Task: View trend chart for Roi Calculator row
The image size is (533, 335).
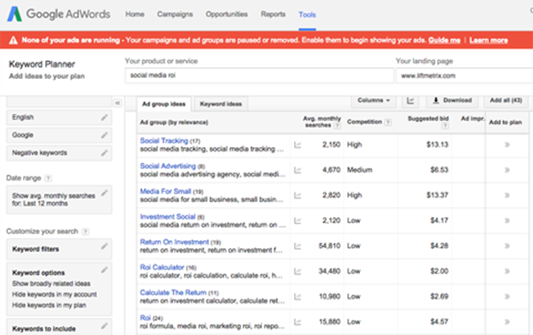Action: pyautogui.click(x=298, y=271)
